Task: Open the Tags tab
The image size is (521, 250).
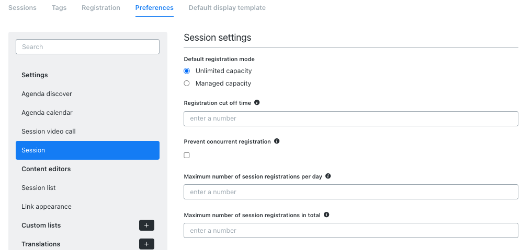Action: 59,8
